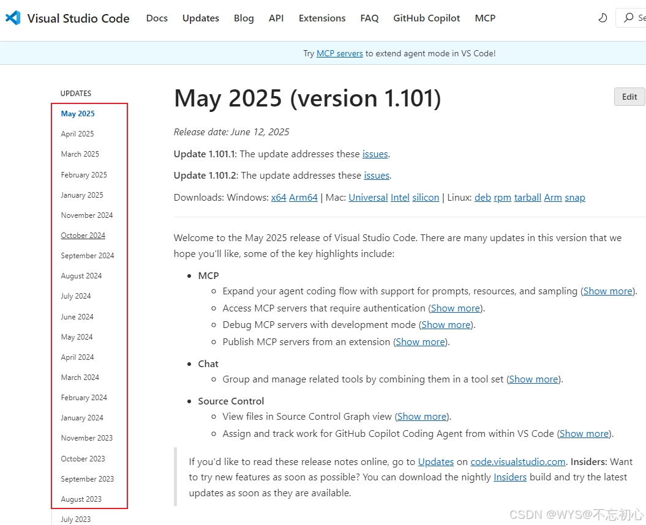Screen dimensions: 646x525
Task: Download the Linux snap package
Action: click(575, 198)
